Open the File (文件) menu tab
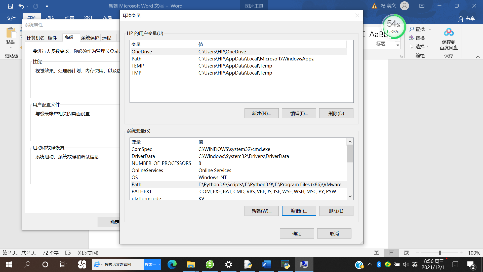The image size is (483, 272). (x=11, y=18)
